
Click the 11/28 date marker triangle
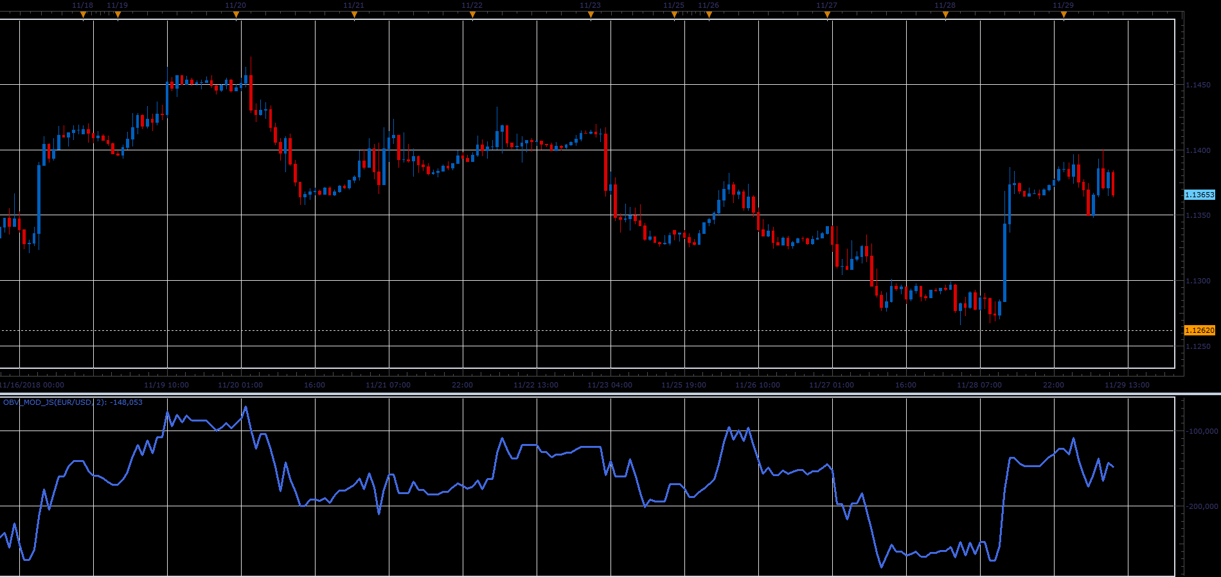coord(945,15)
